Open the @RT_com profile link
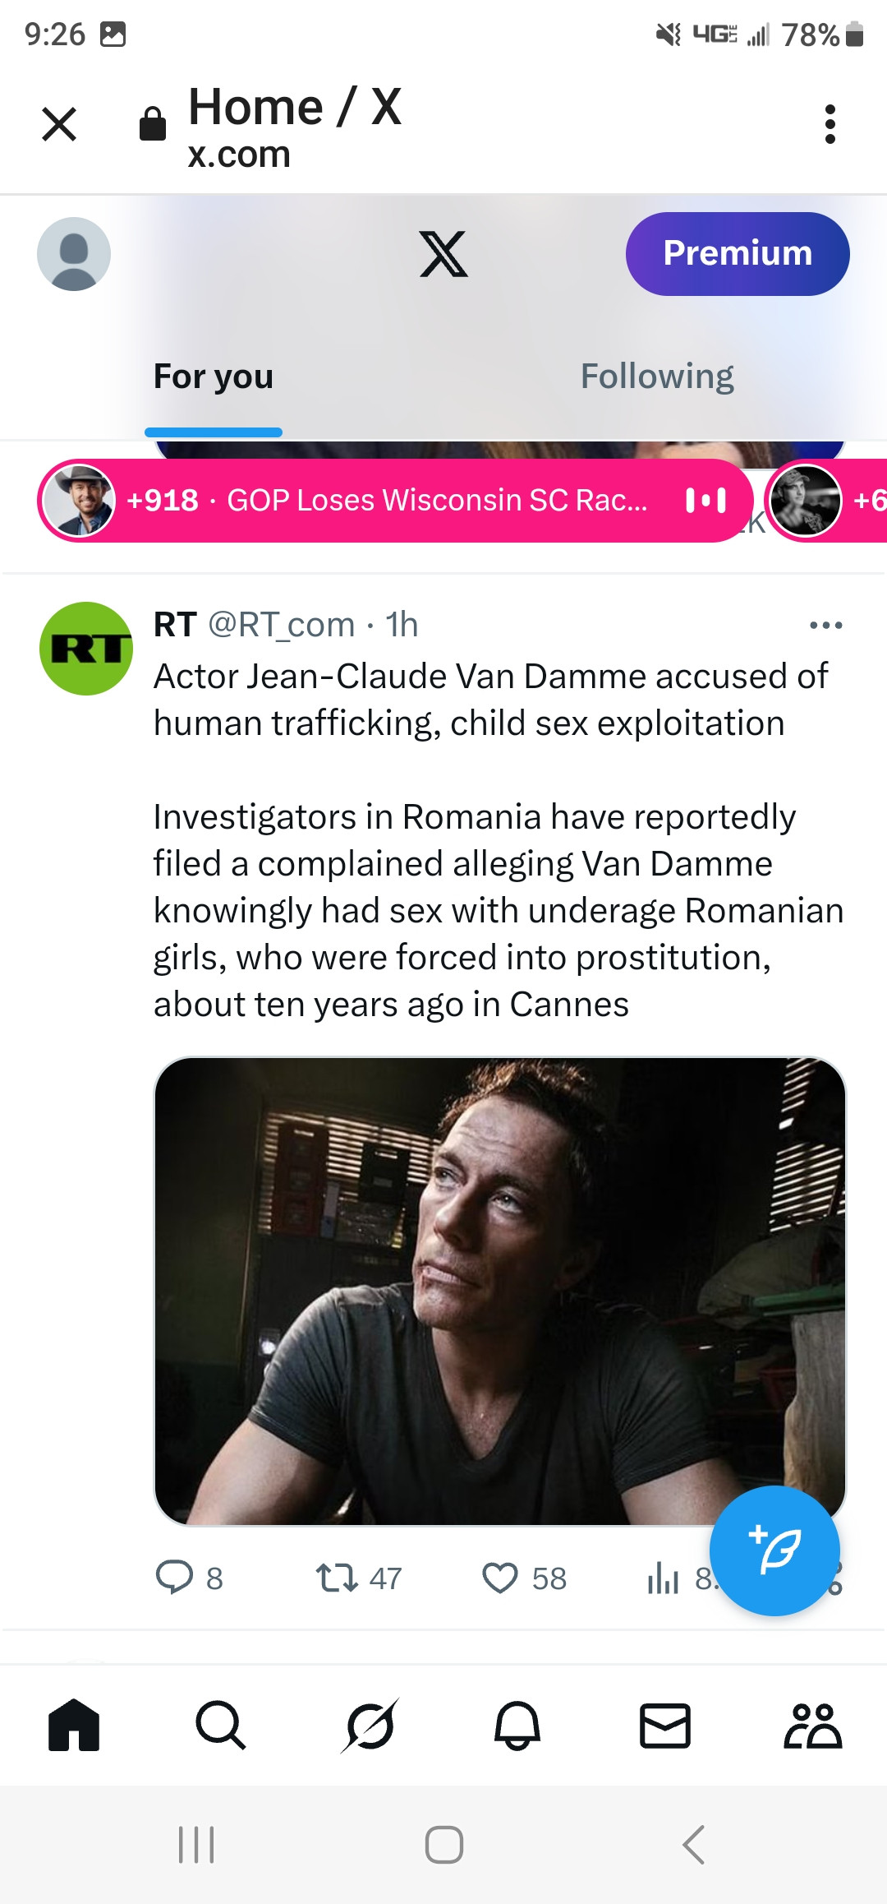Viewport: 887px width, 1904px height. (281, 625)
